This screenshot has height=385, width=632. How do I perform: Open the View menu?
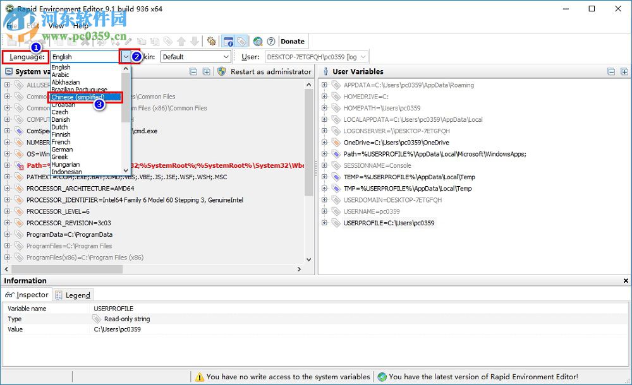pyautogui.click(x=55, y=26)
